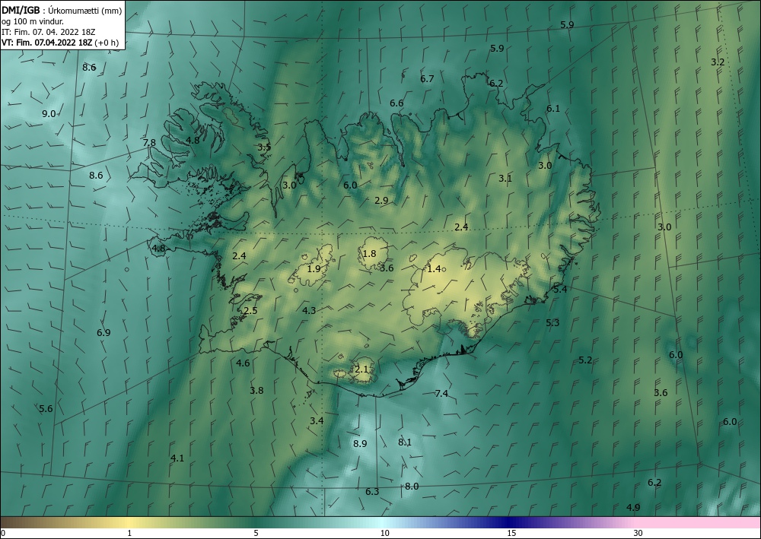Click the color bar tick label 0
This screenshot has width=761, height=539.
pos(3,533)
